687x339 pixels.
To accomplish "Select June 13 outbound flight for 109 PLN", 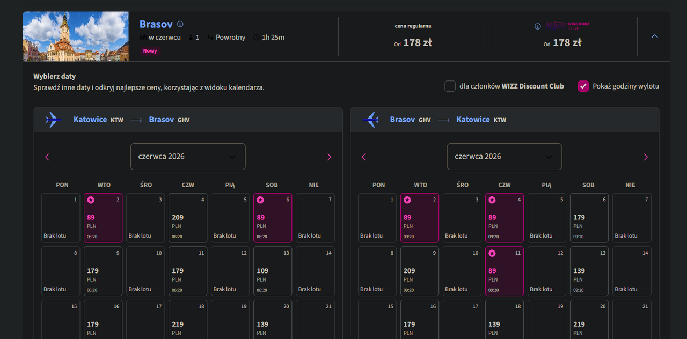I will click(x=273, y=271).
